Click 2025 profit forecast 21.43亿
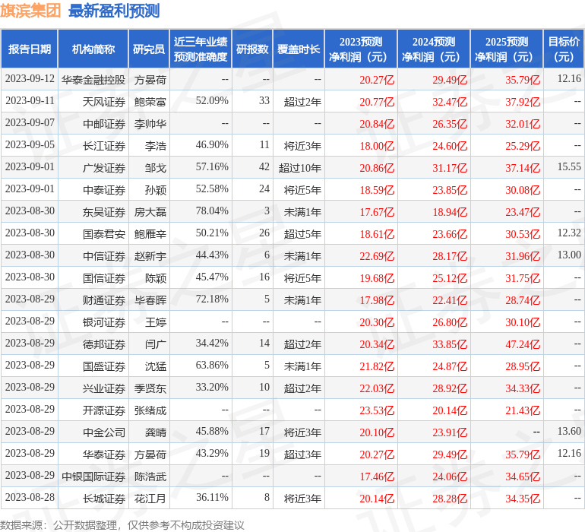 [x=523, y=410]
